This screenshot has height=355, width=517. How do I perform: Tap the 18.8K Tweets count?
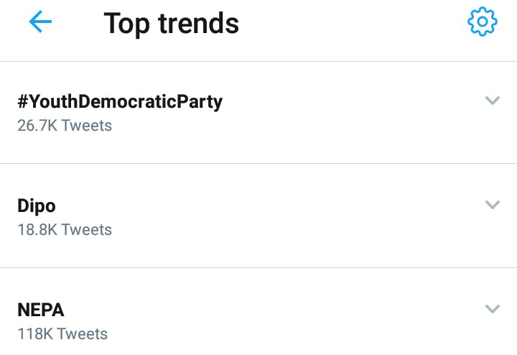65,230
